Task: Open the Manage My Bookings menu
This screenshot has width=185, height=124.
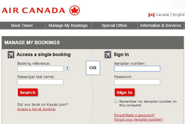Action: coord(68,25)
